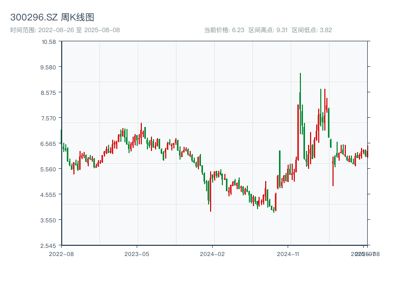The width and height of the screenshot is (408, 306).
Task: Click the 3.550 y-axis price label
Action: (x=49, y=220)
